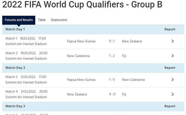
Task: Click the 0 : 1 score of Match 1
Action: tap(112, 41)
